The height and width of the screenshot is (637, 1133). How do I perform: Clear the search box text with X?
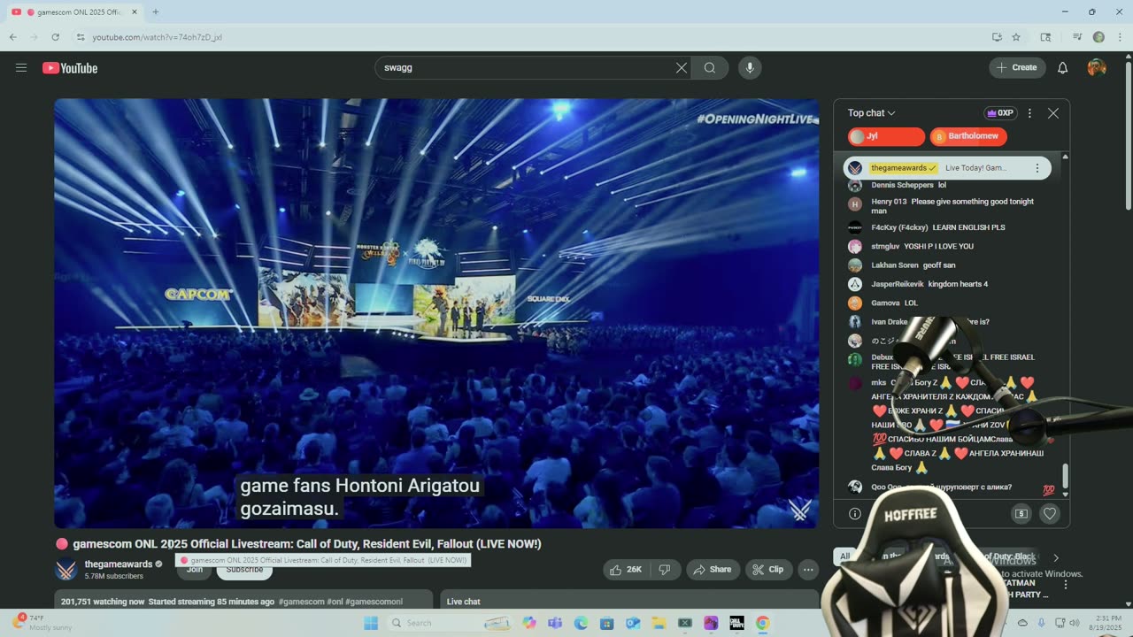coord(682,67)
